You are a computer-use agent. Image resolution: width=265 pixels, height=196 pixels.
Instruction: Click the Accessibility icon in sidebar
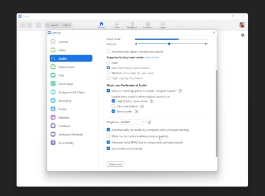(53, 143)
